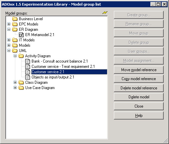
Task: Expand the EPC Models group
Action: (9, 24)
